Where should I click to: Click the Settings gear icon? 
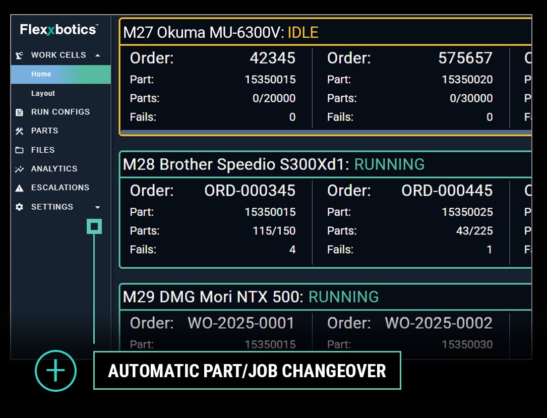pos(20,207)
